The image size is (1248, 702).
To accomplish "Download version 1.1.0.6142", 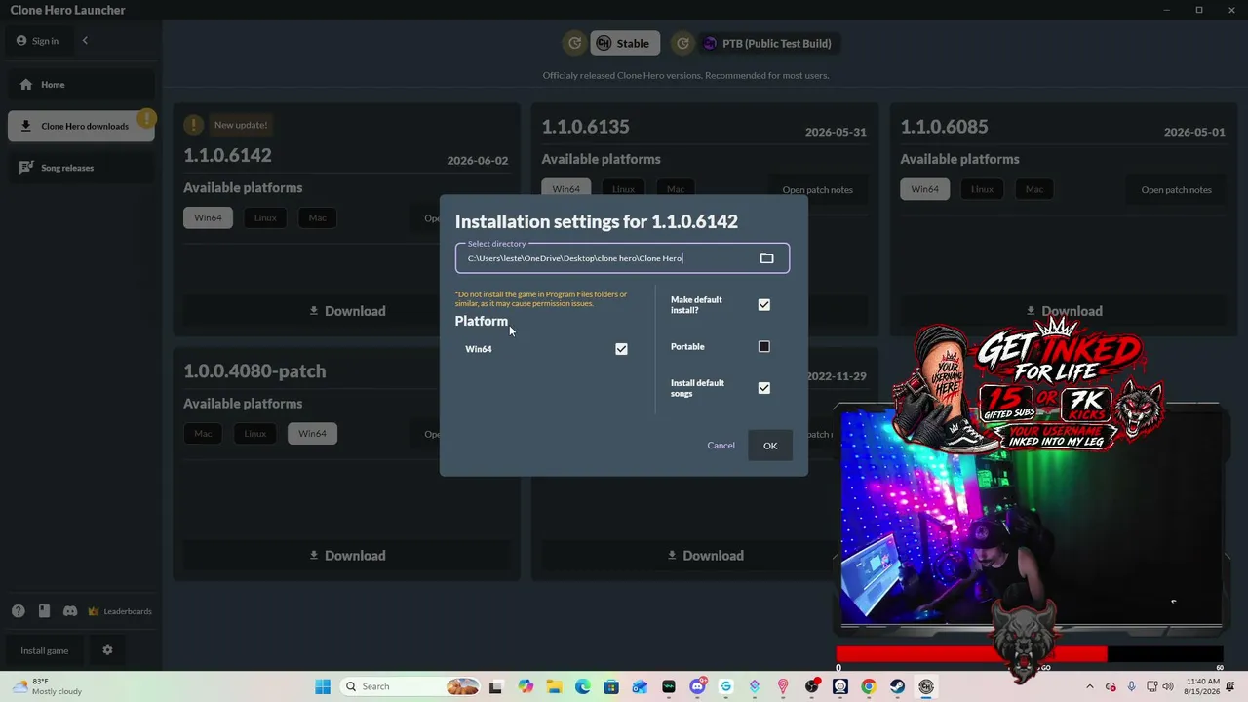I will point(347,311).
